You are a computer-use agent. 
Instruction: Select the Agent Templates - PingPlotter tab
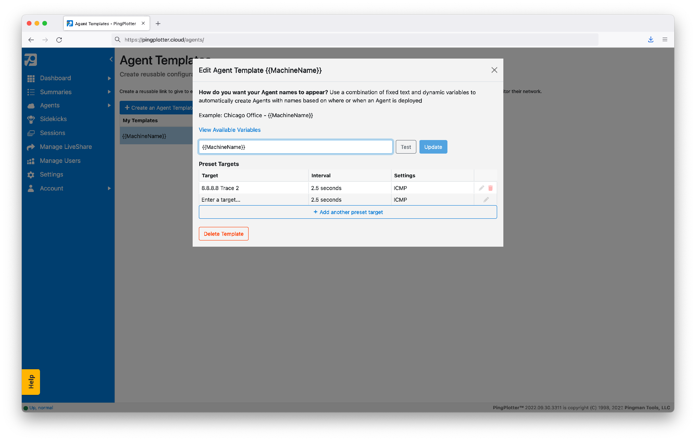click(106, 23)
